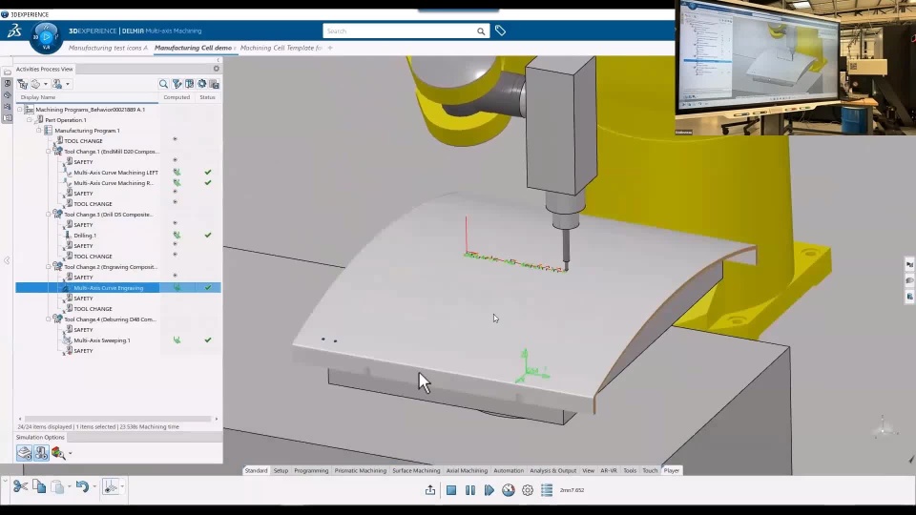Viewport: 916px width, 515px height.
Task: Toggle first Simulation Options machine icon
Action: click(x=24, y=453)
